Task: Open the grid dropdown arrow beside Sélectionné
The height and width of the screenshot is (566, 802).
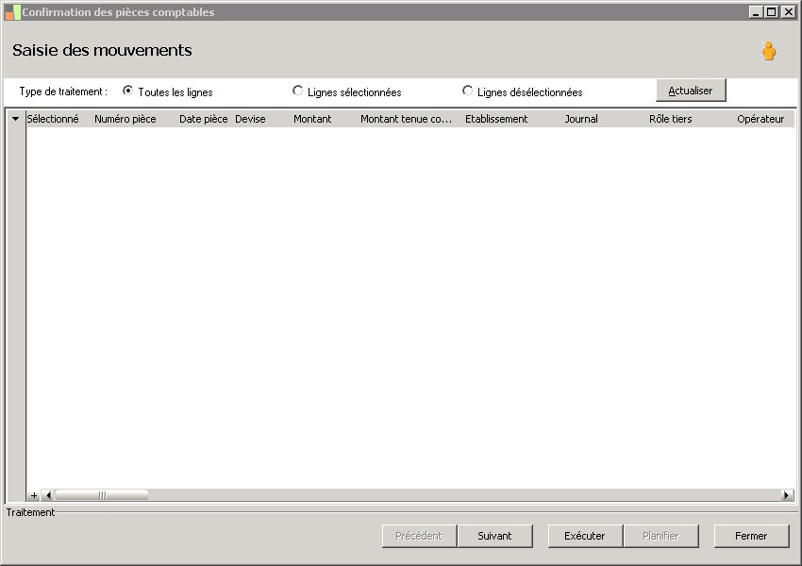Action: (x=15, y=119)
